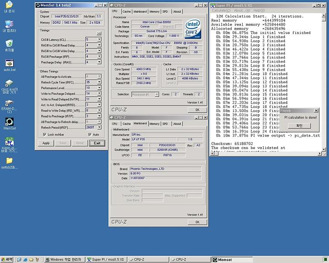Click OK in the upper CPU-Z window
This screenshot has width=329, height=263.
pos(197,110)
